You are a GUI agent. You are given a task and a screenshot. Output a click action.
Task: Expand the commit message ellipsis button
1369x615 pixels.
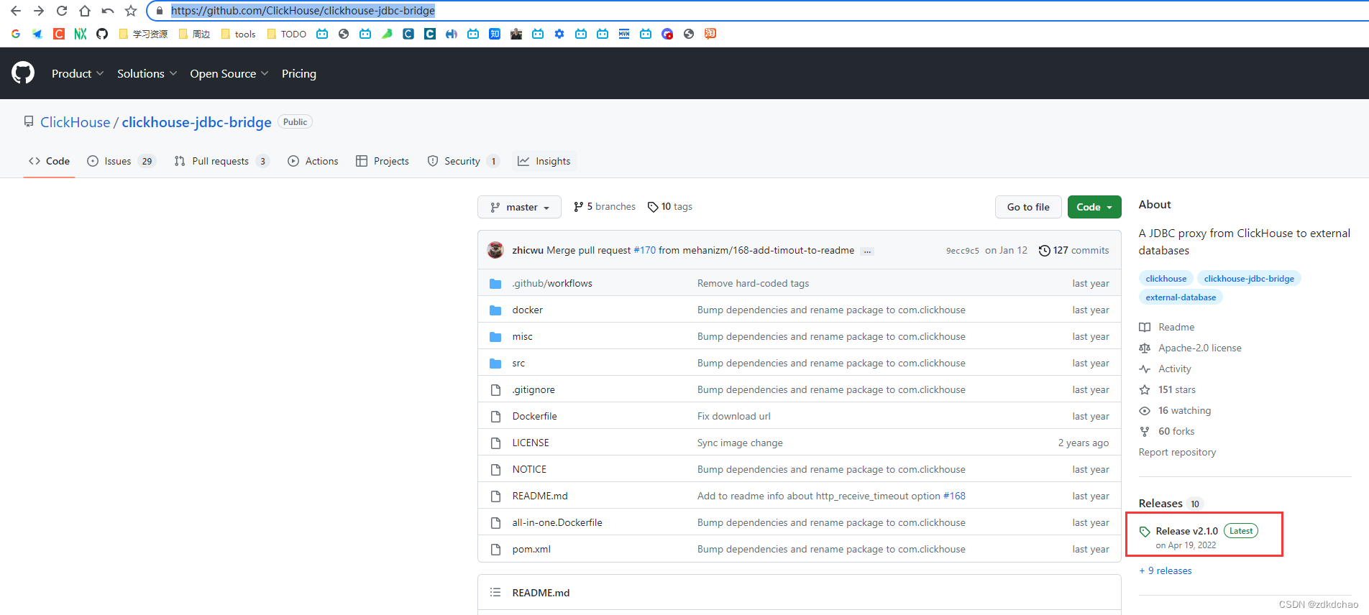[867, 251]
